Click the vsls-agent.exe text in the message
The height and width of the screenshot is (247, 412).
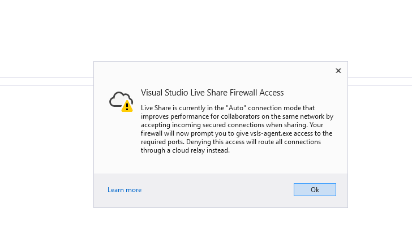pos(271,133)
